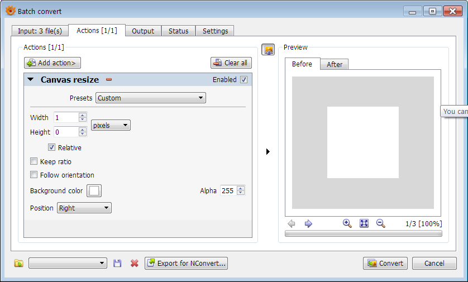
Task: Switch to the Settings tab
Action: point(215,31)
